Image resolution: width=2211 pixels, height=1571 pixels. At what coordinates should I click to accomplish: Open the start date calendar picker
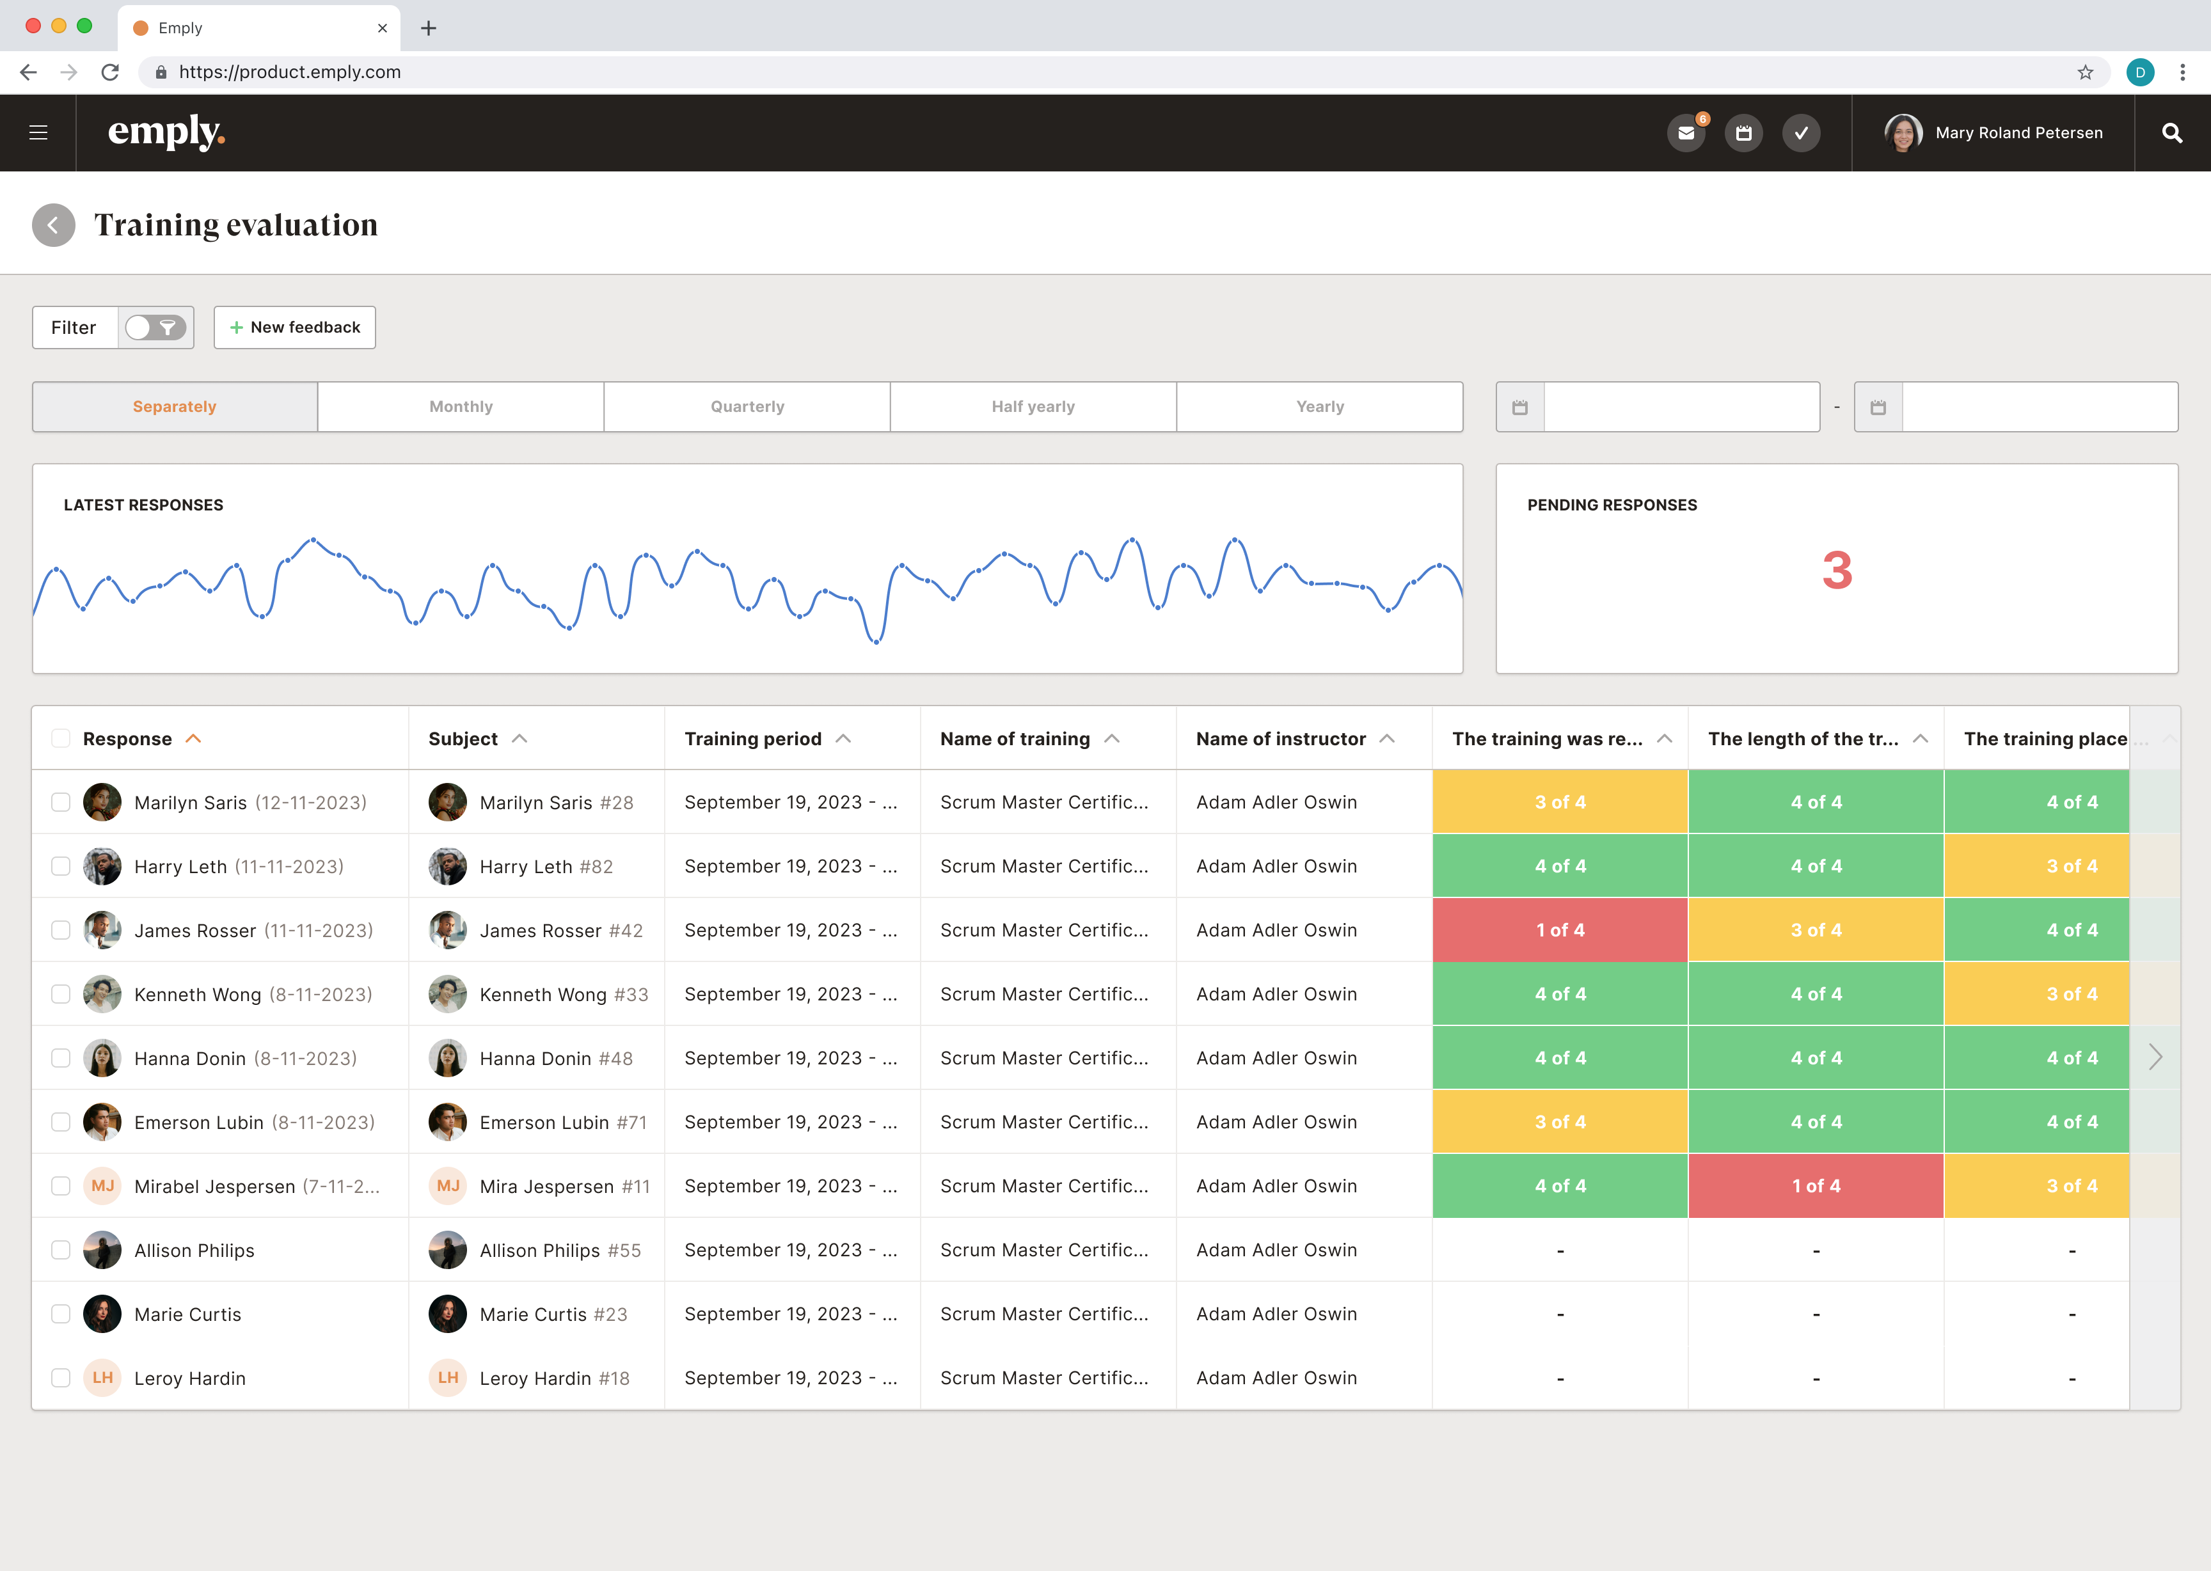click(1519, 406)
